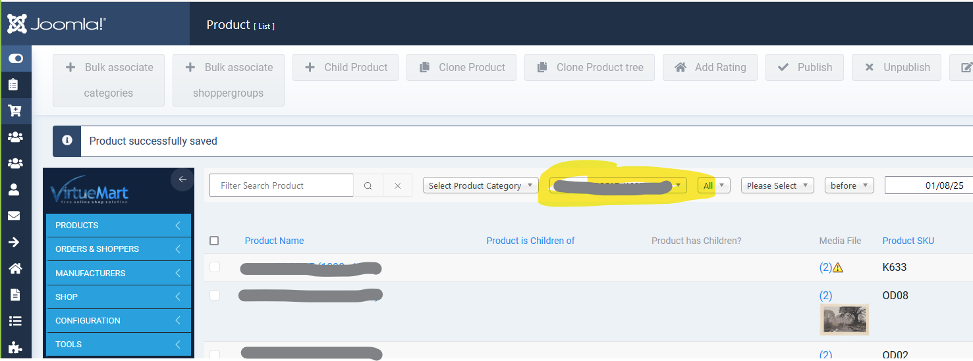The image size is (973, 361).
Task: Expand the PRODUCTS menu section
Action: pyautogui.click(x=119, y=226)
